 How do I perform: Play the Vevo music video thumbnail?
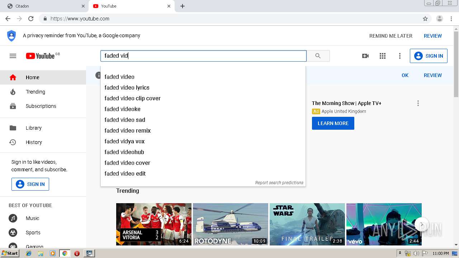click(x=384, y=224)
